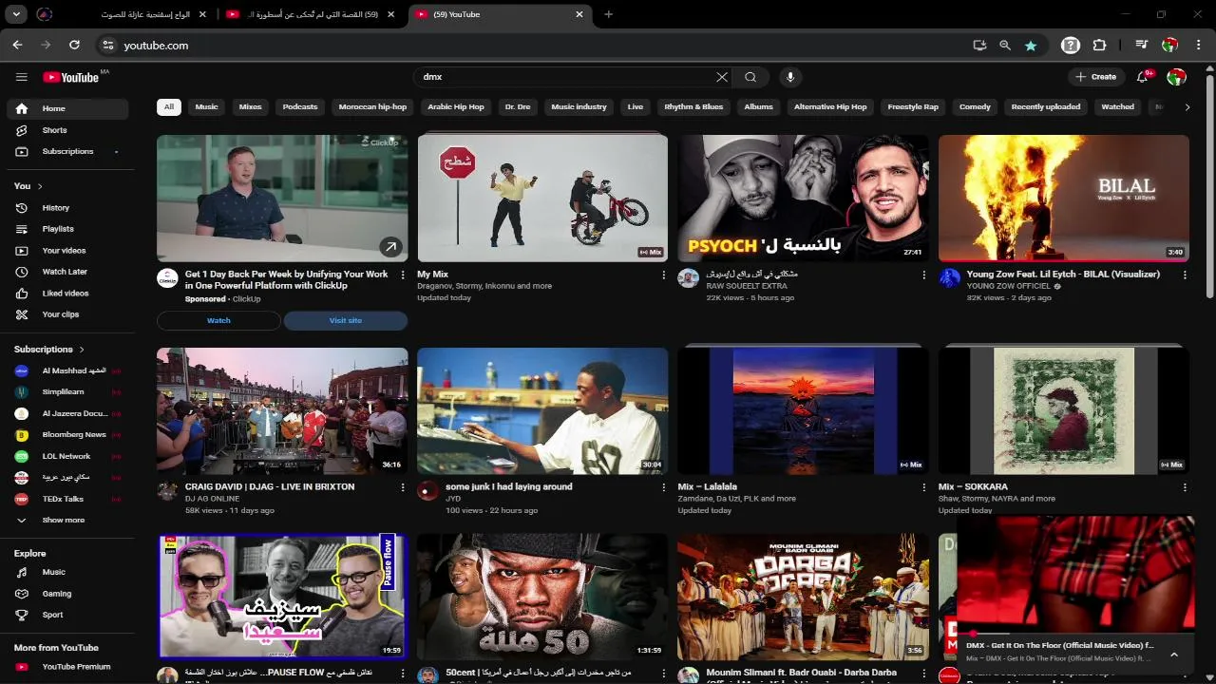Open History in sidebar
This screenshot has height=684, width=1216.
[x=66, y=207]
